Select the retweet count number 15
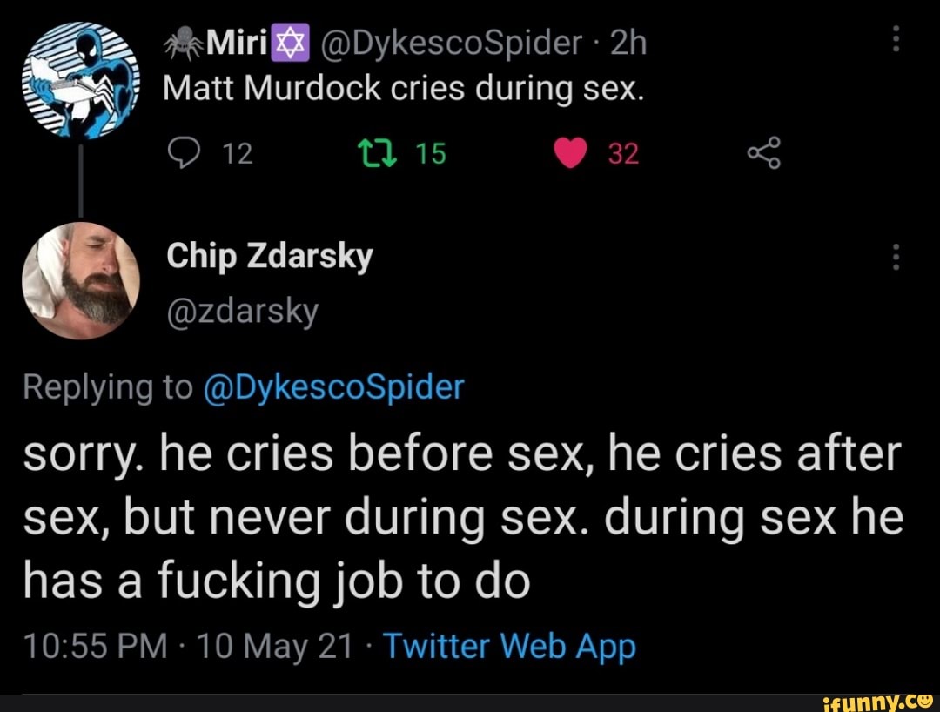This screenshot has width=940, height=712. coord(431,154)
